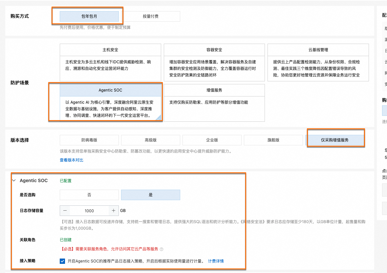Click the 防护场景 label
This screenshot has height=273, width=387.
19,83
